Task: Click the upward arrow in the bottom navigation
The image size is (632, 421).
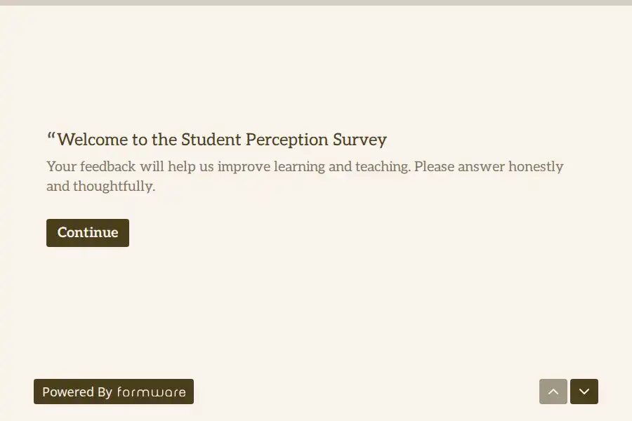Action: (x=553, y=392)
